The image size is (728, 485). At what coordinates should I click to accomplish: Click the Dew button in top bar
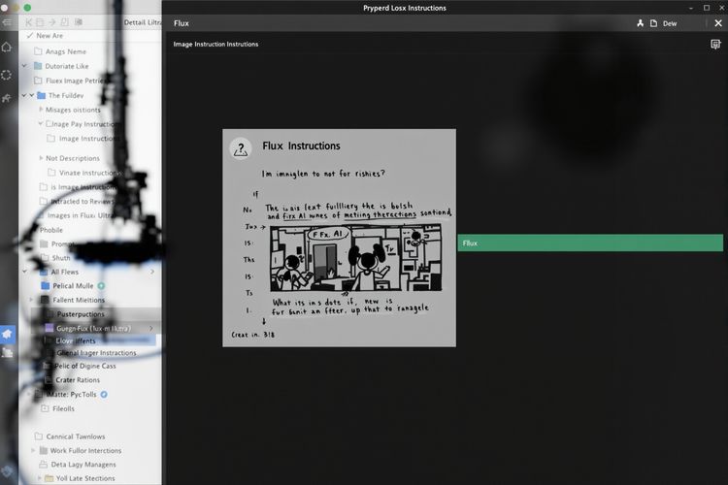click(x=670, y=23)
